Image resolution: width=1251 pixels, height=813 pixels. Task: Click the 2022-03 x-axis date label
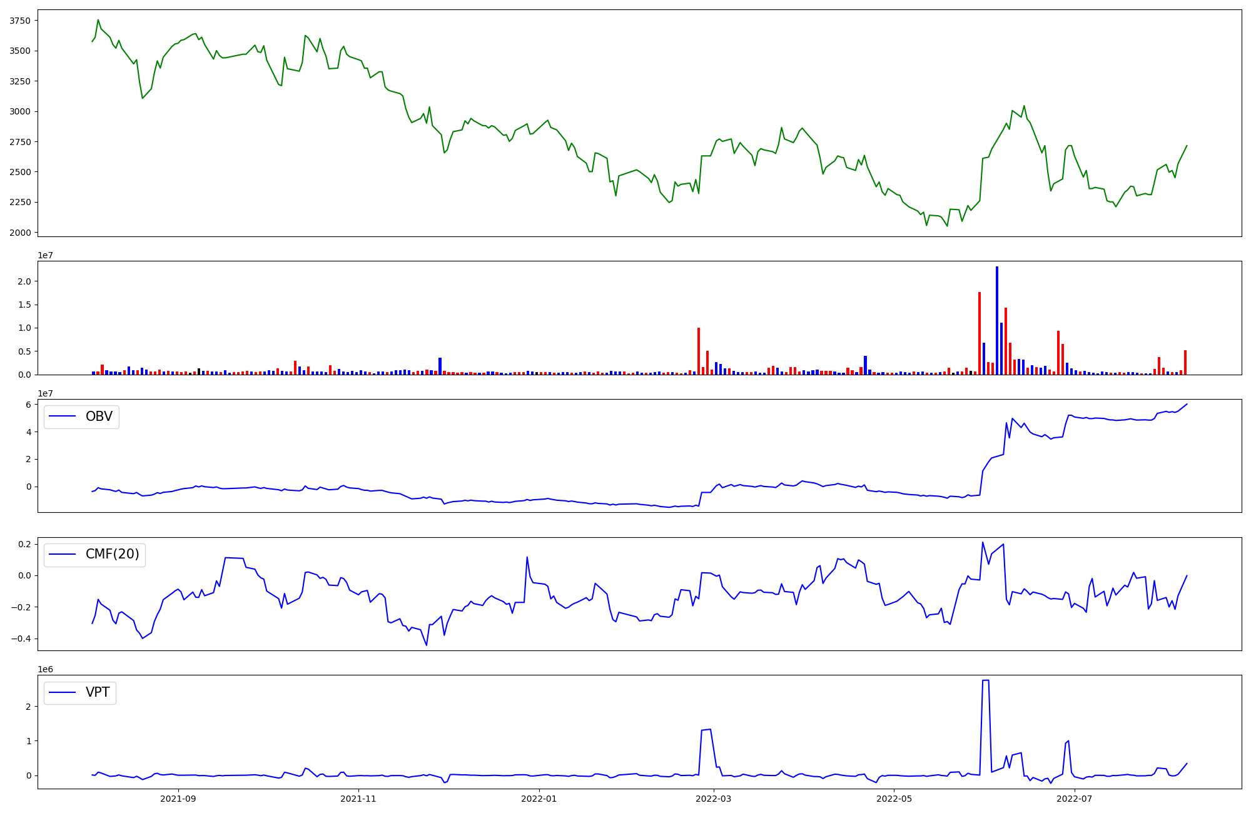coord(714,799)
